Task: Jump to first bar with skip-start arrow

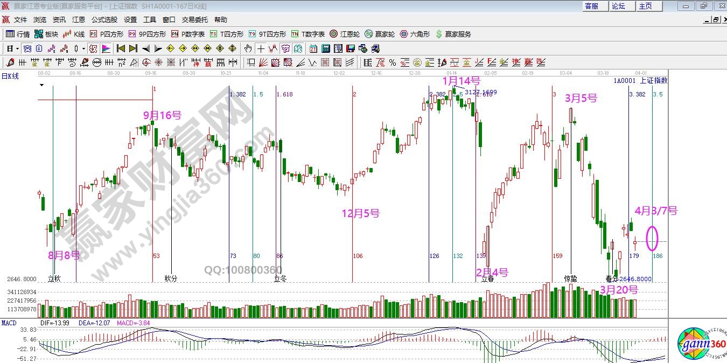Action: 121,48
